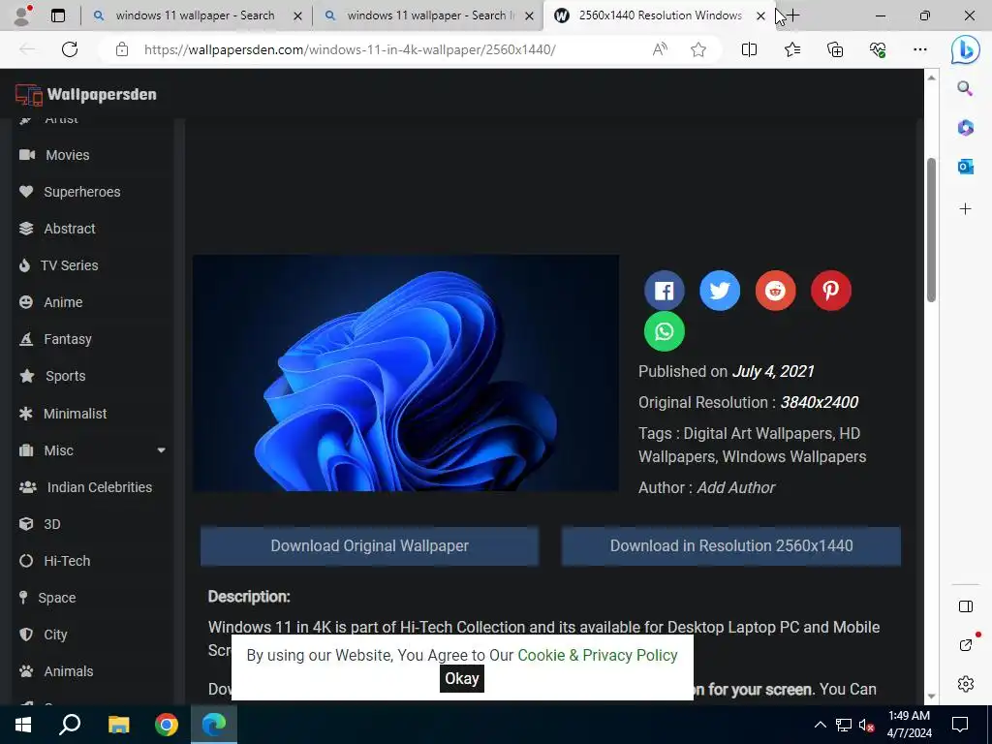Open Windows Start menu
This screenshot has width=992, height=744.
23,725
